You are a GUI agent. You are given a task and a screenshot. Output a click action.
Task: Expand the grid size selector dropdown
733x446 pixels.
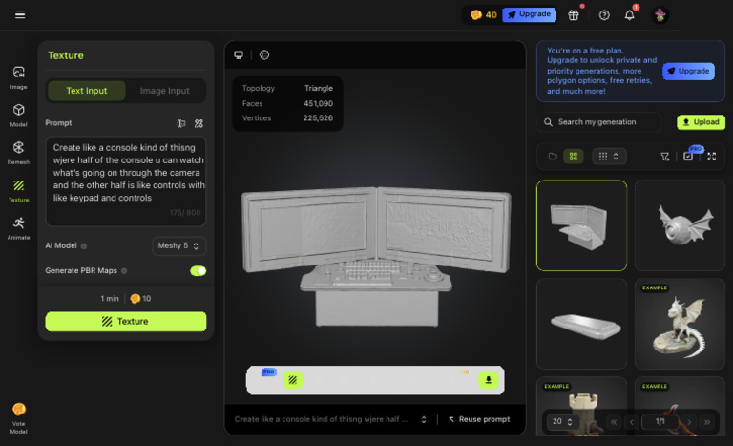[609, 157]
